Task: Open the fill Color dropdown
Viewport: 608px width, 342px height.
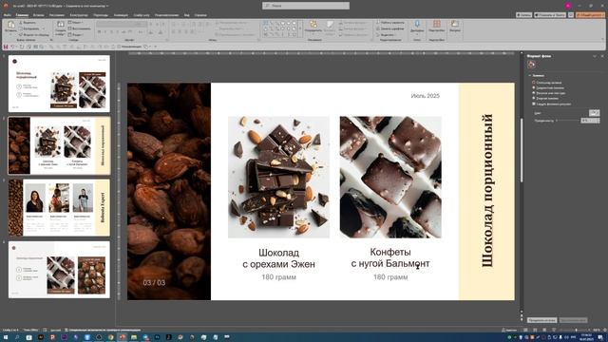Action: tap(594, 113)
